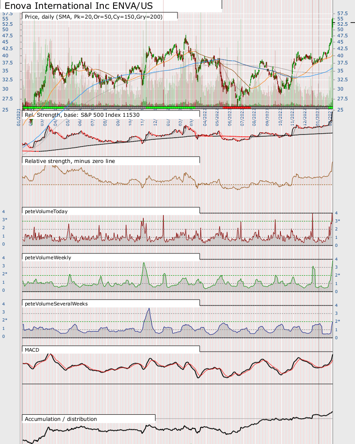
Task: Click 32.5 on the right price axis
Action: point(342,79)
